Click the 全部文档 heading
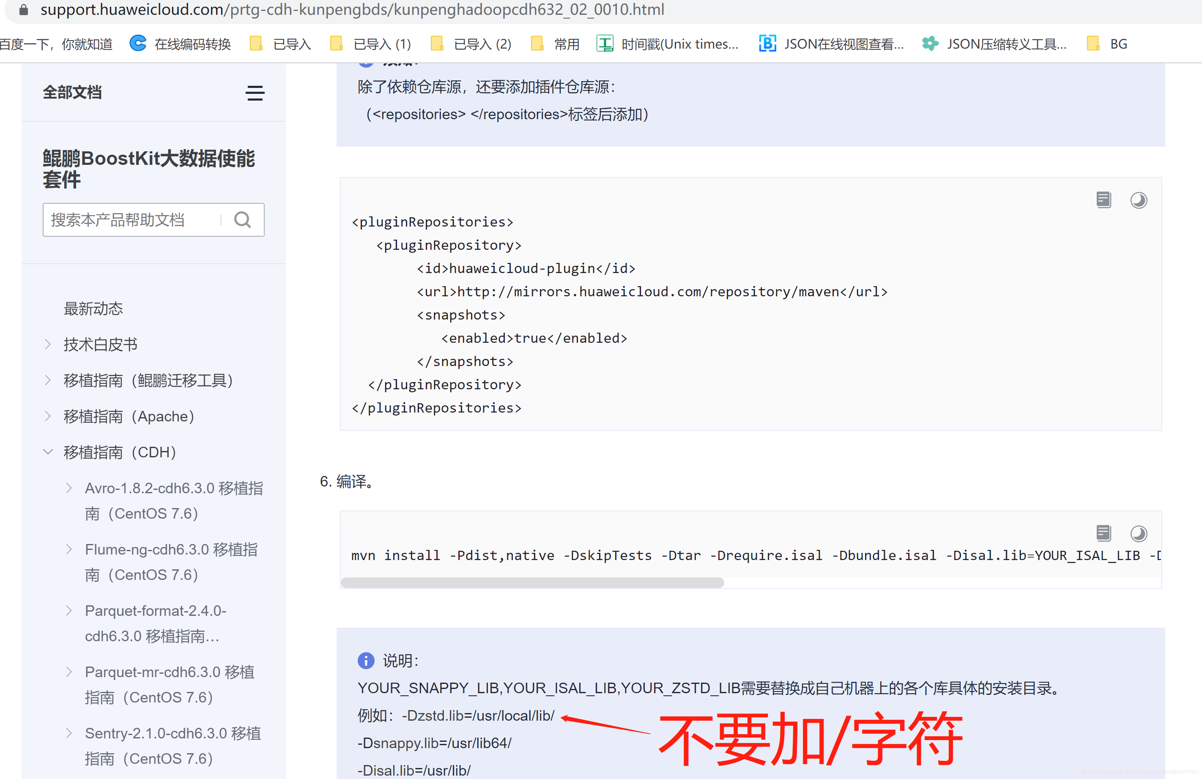This screenshot has height=779, width=1202. click(x=72, y=93)
